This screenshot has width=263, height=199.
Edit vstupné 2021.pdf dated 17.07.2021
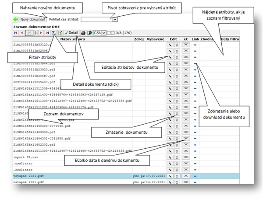[170, 176]
